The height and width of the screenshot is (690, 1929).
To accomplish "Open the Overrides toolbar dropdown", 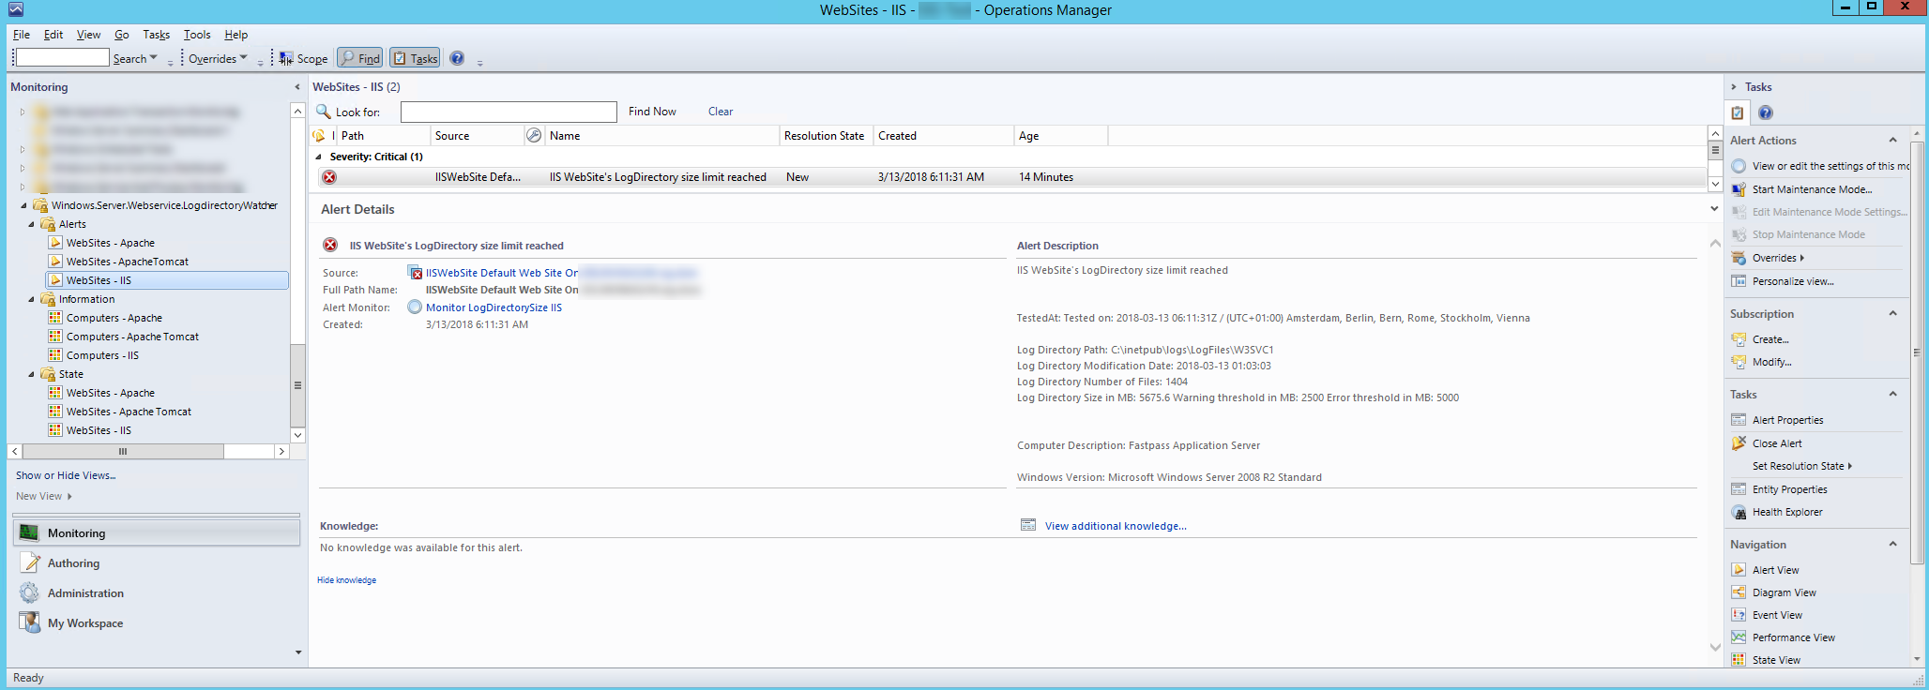I will click(x=218, y=58).
